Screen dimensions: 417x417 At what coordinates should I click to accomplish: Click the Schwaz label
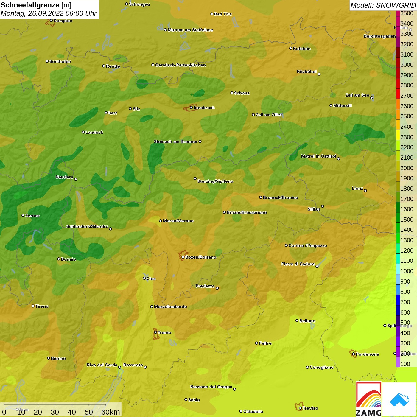(x=242, y=93)
